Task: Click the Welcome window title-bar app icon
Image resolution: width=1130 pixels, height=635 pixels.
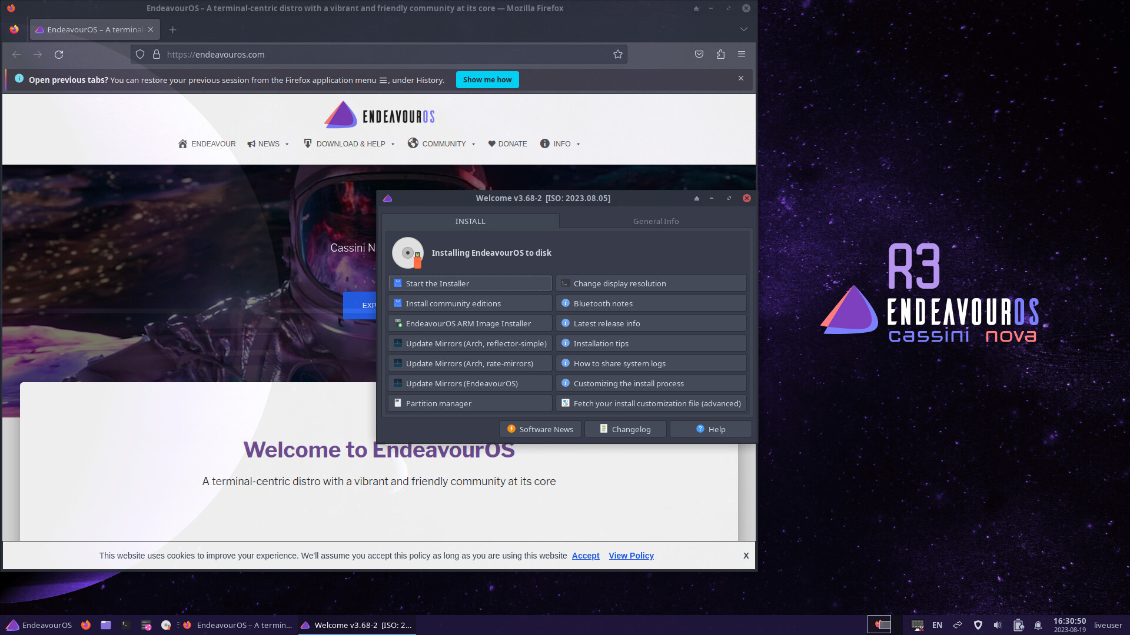Action: [387, 199]
